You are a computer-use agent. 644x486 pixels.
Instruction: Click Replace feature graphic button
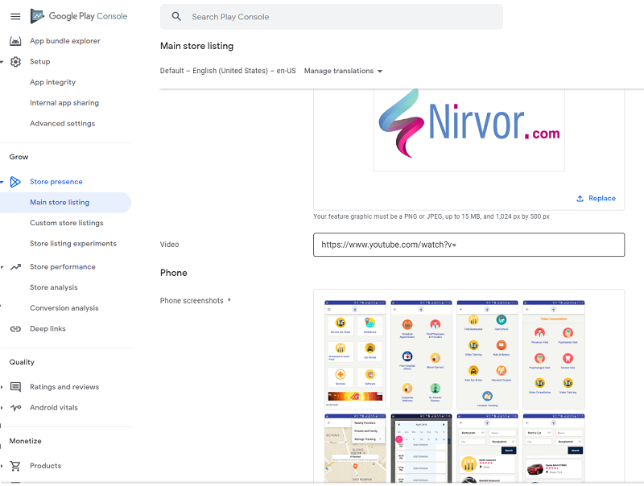pyautogui.click(x=596, y=198)
